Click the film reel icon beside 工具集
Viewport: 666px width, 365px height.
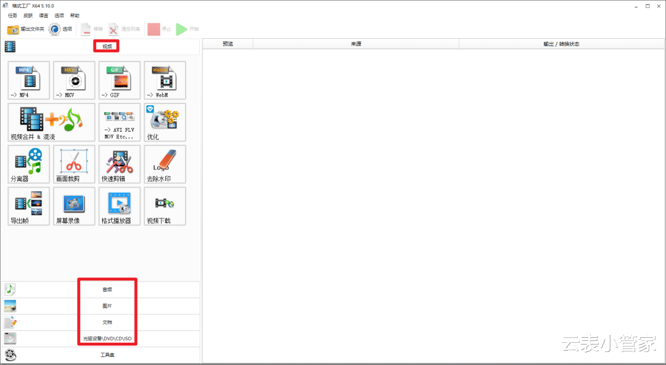pos(10,355)
